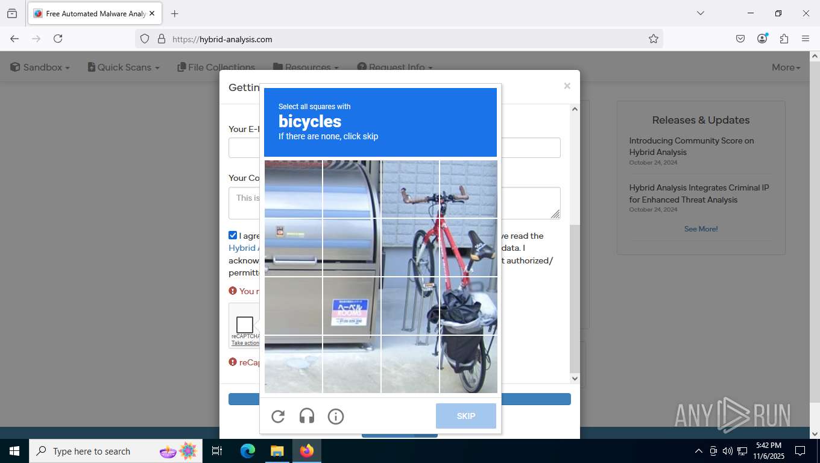This screenshot has width=820, height=463.
Task: Open Firefox application menu
Action: pos(806,39)
